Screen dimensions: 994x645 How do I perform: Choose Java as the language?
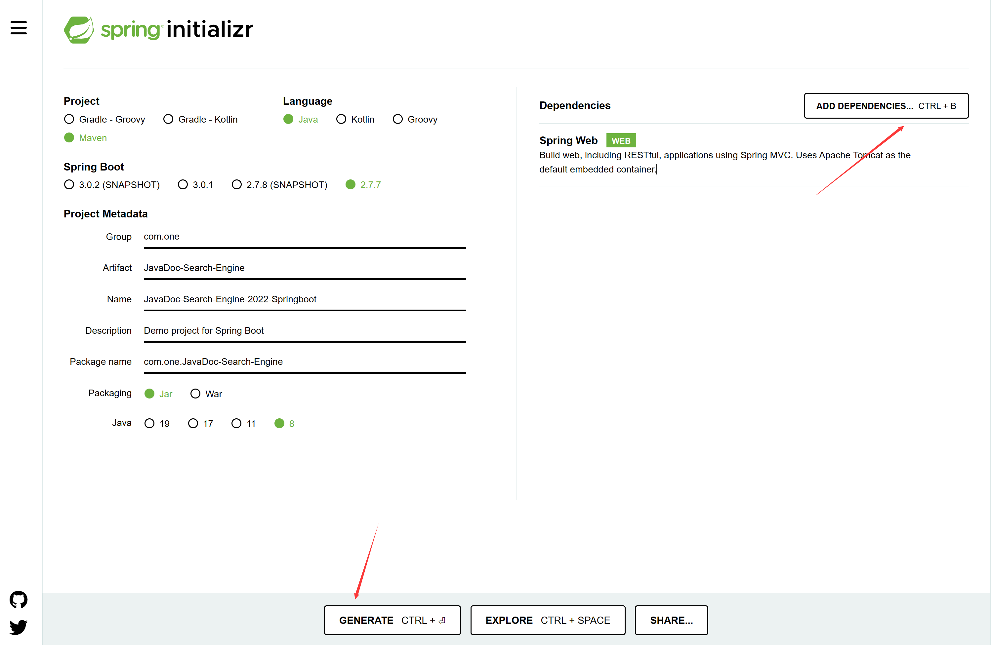[301, 119]
